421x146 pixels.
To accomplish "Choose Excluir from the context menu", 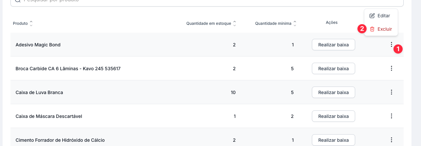I will point(385,29).
